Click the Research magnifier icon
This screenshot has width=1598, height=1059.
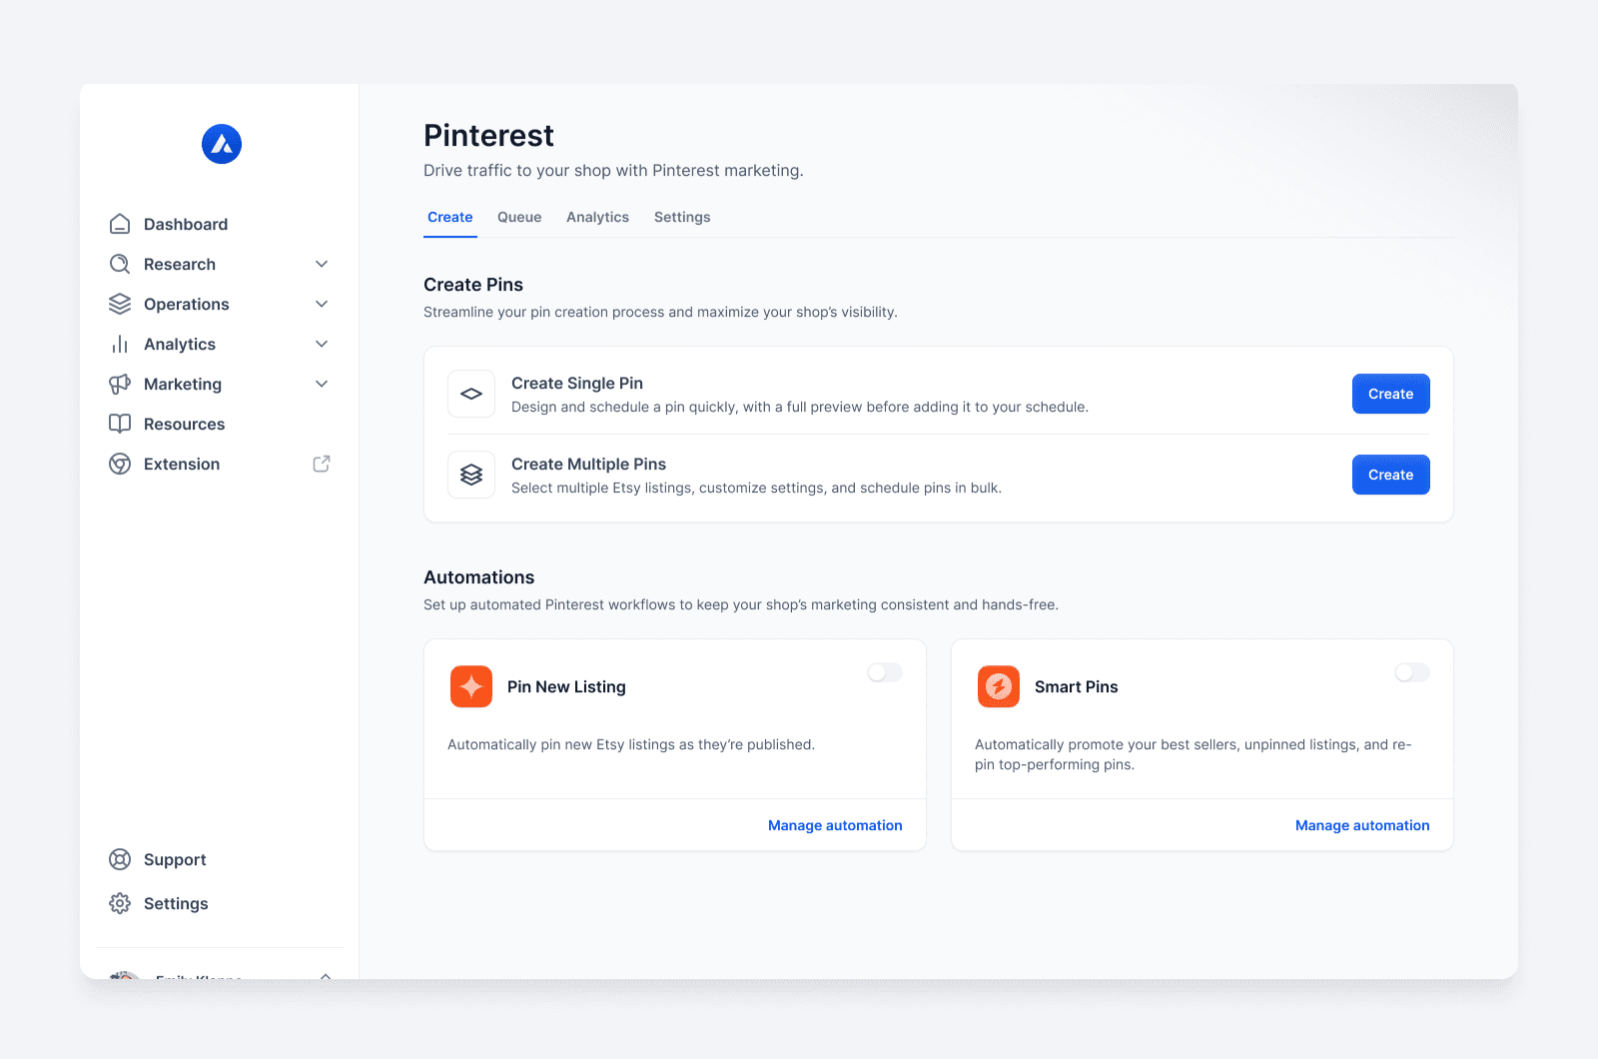(x=120, y=264)
